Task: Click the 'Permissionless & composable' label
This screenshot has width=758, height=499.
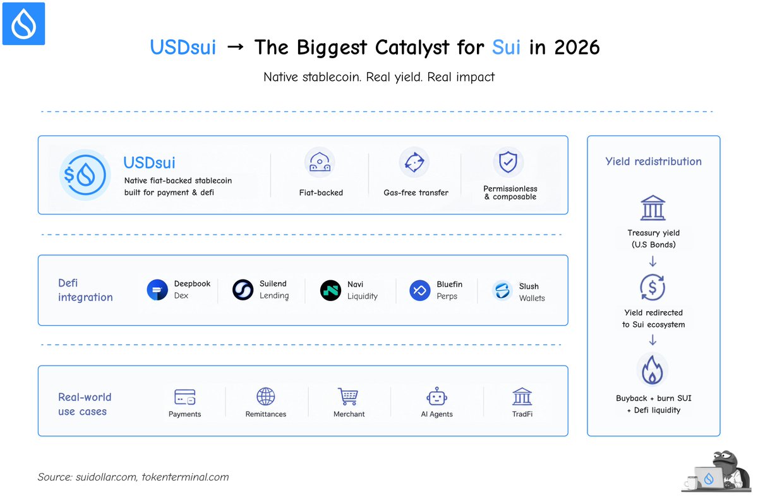Action: pos(510,193)
